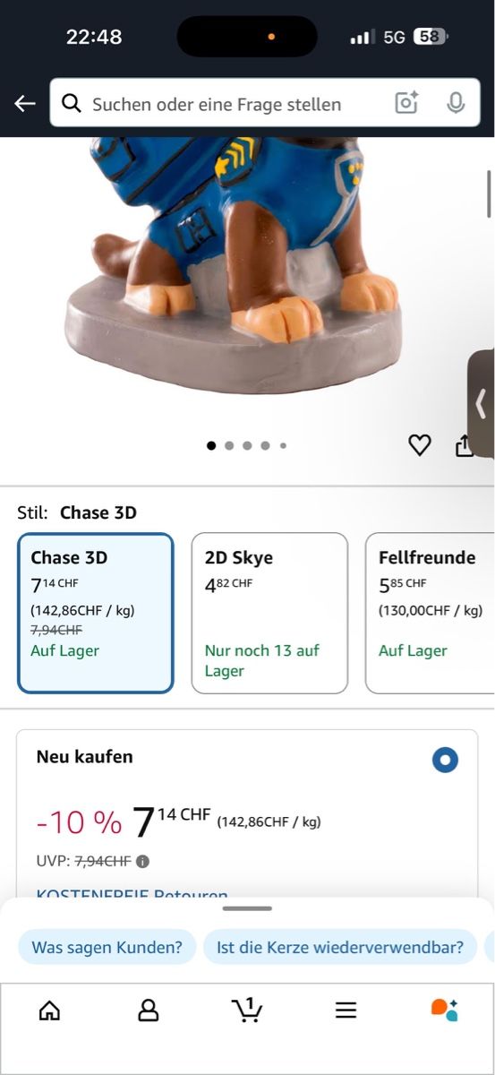The width and height of the screenshot is (495, 1075).
Task: Tap the back arrow icon
Action: point(24,104)
